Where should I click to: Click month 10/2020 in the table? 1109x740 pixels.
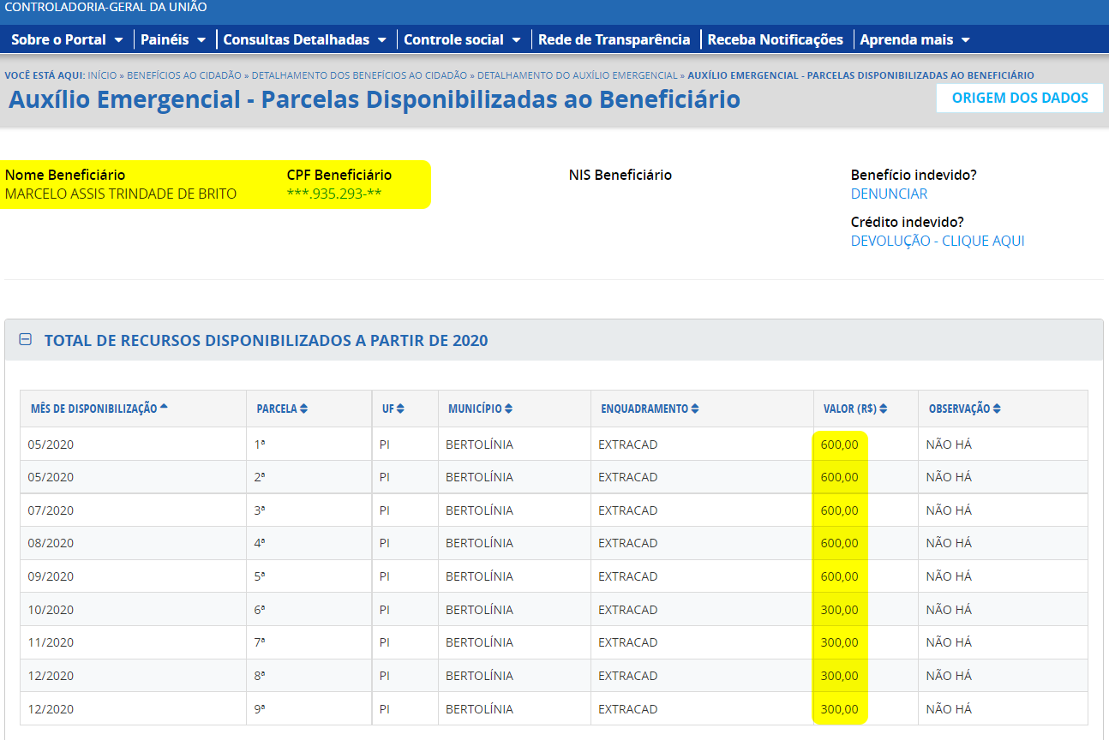click(51, 610)
